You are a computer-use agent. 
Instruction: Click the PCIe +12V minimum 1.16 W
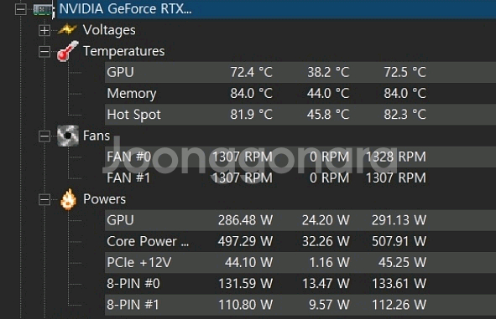(329, 263)
